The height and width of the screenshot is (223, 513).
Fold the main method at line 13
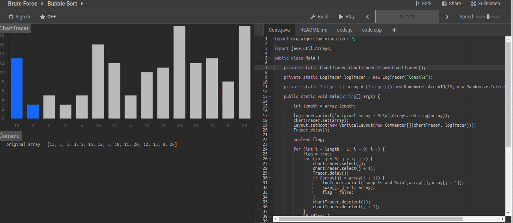pyautogui.click(x=270, y=96)
